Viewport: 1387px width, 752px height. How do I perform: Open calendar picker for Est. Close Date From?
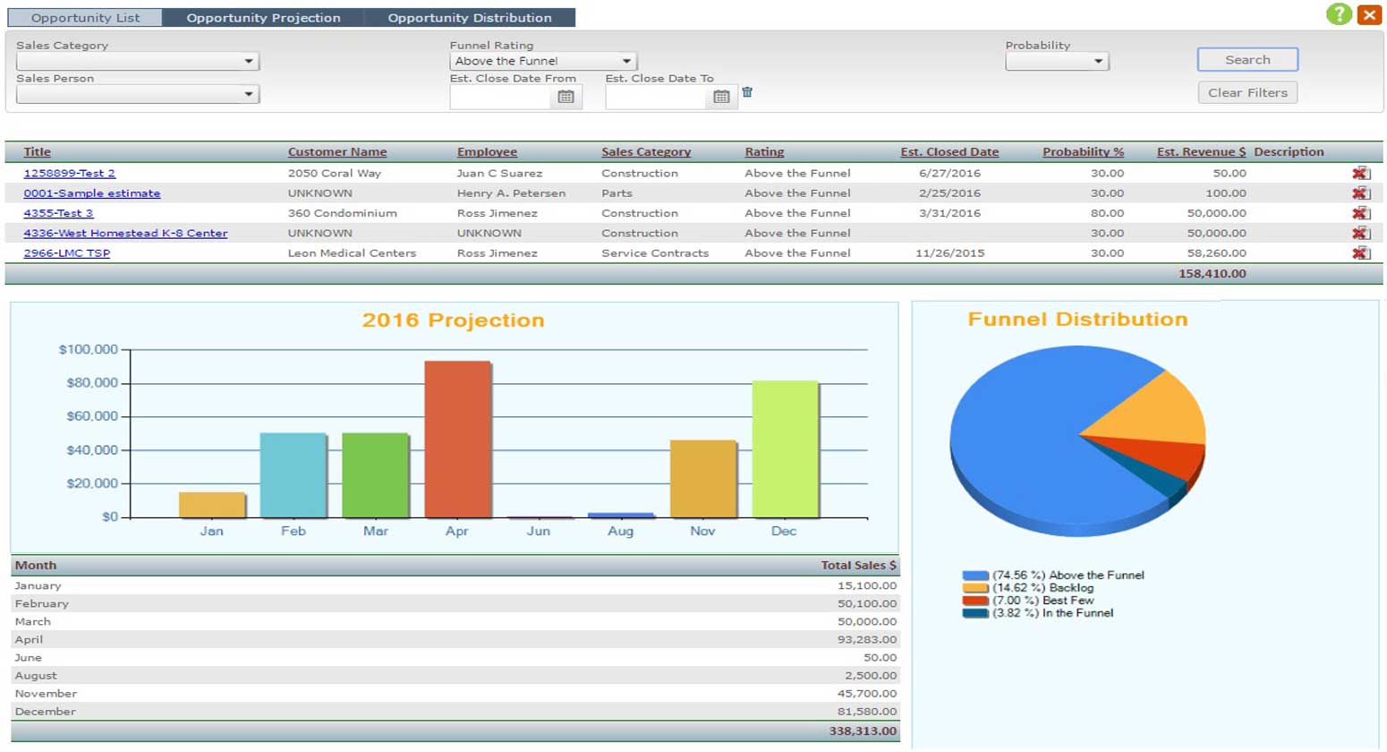point(566,97)
